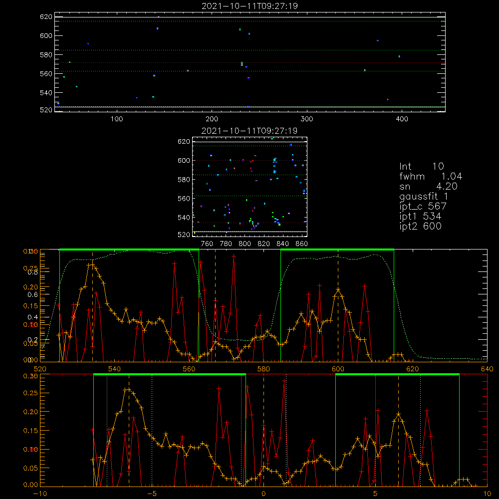Click x-axis label 300 on top plot
The width and height of the screenshot is (499, 499).
tap(307, 119)
